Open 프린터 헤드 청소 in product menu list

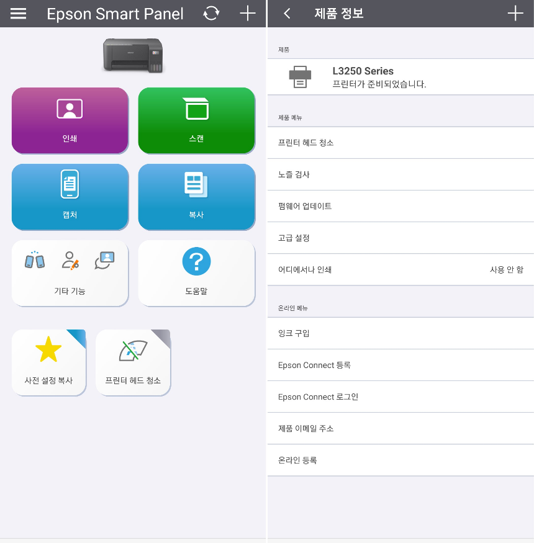click(x=400, y=143)
